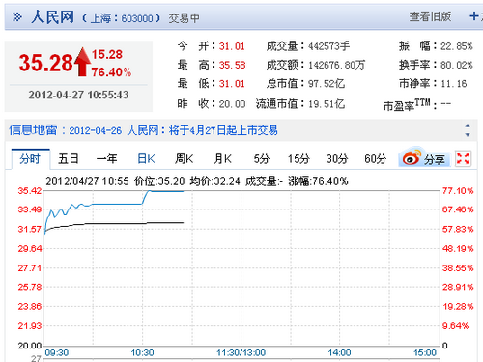Click 市净率 value 11.16
The image size is (483, 362).
[454, 84]
